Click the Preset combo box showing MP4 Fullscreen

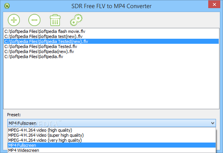pos(111,123)
